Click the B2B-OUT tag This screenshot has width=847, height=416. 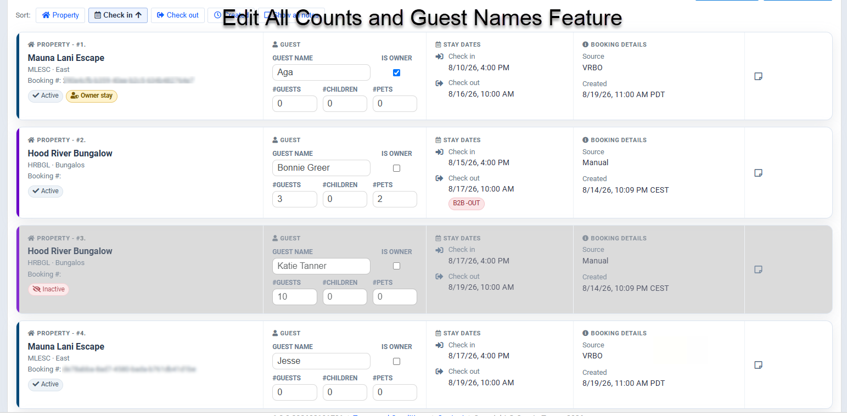coord(467,203)
